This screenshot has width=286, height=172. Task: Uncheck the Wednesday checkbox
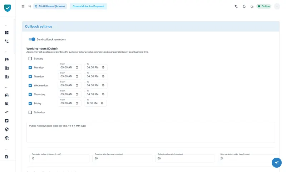30,85
